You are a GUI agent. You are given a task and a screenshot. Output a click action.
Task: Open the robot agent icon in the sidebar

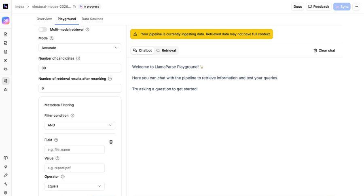[x=6, y=89]
